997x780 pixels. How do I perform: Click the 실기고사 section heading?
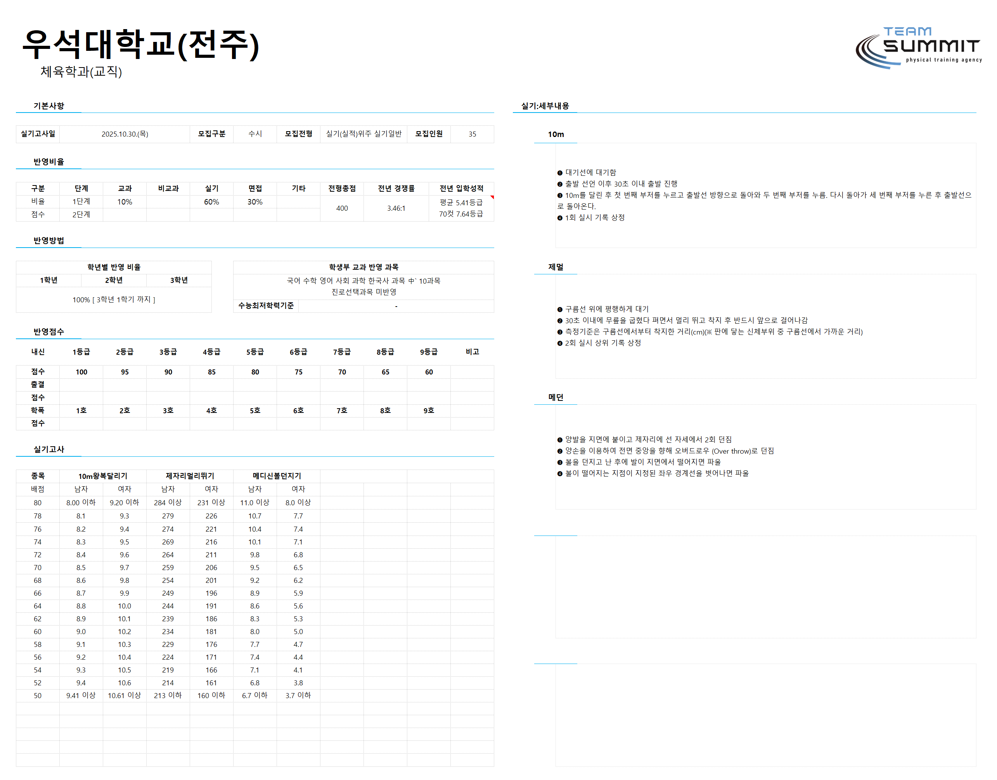[49, 449]
